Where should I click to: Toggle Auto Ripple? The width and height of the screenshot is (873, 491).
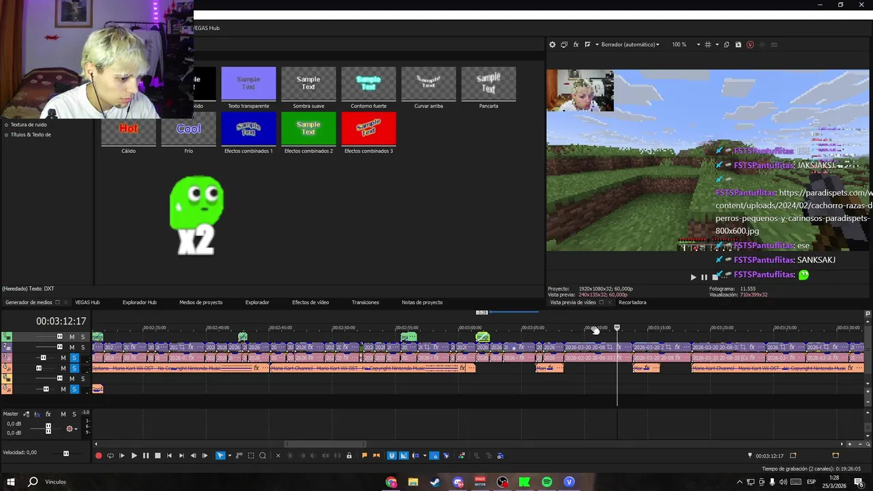pos(415,456)
